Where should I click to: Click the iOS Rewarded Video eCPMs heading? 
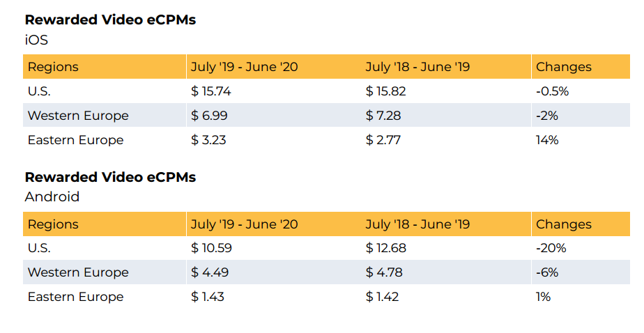(110, 20)
